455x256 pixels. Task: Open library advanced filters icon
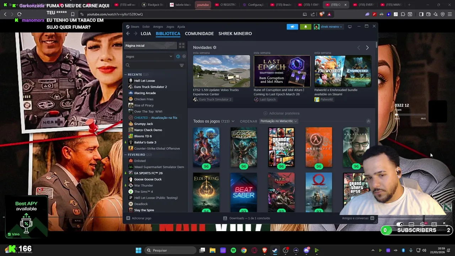point(182,65)
